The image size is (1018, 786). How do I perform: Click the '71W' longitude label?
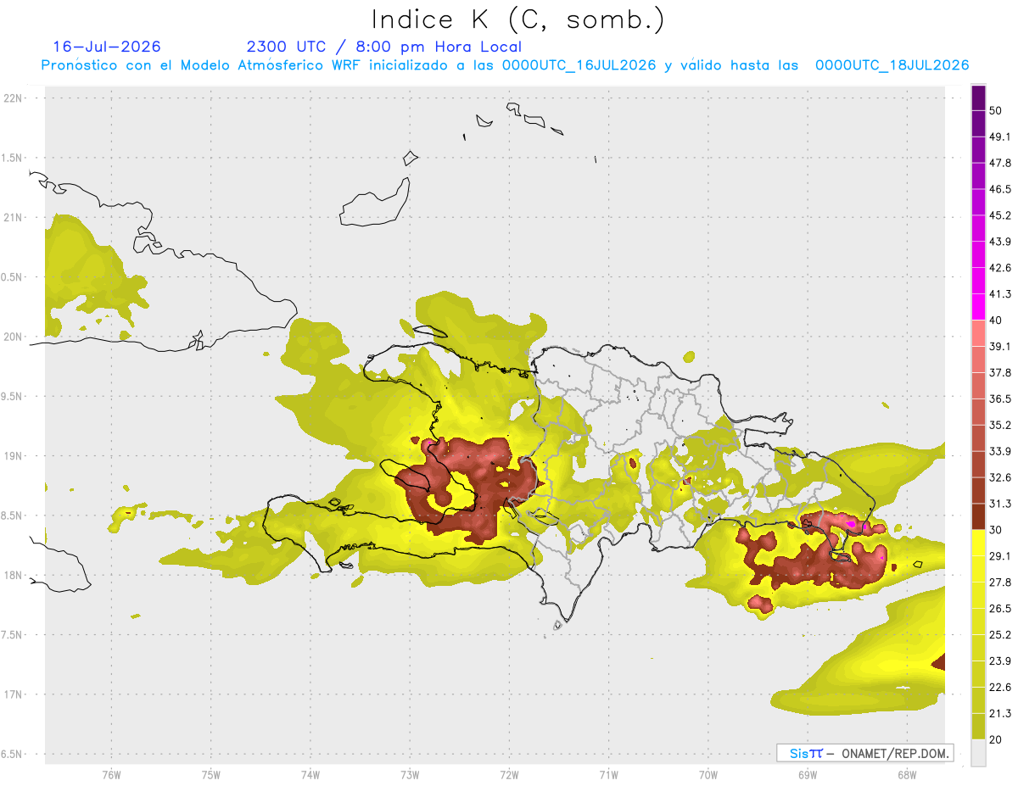pyautogui.click(x=608, y=775)
